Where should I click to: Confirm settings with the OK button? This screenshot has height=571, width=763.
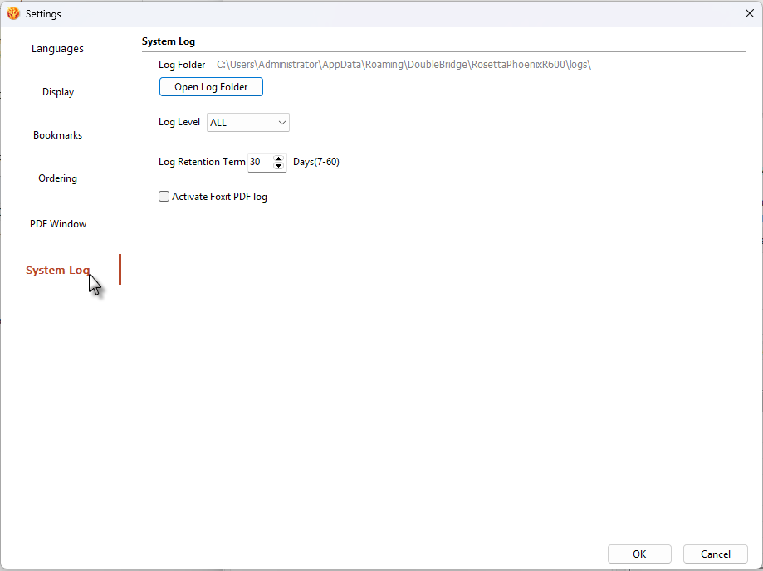click(639, 554)
